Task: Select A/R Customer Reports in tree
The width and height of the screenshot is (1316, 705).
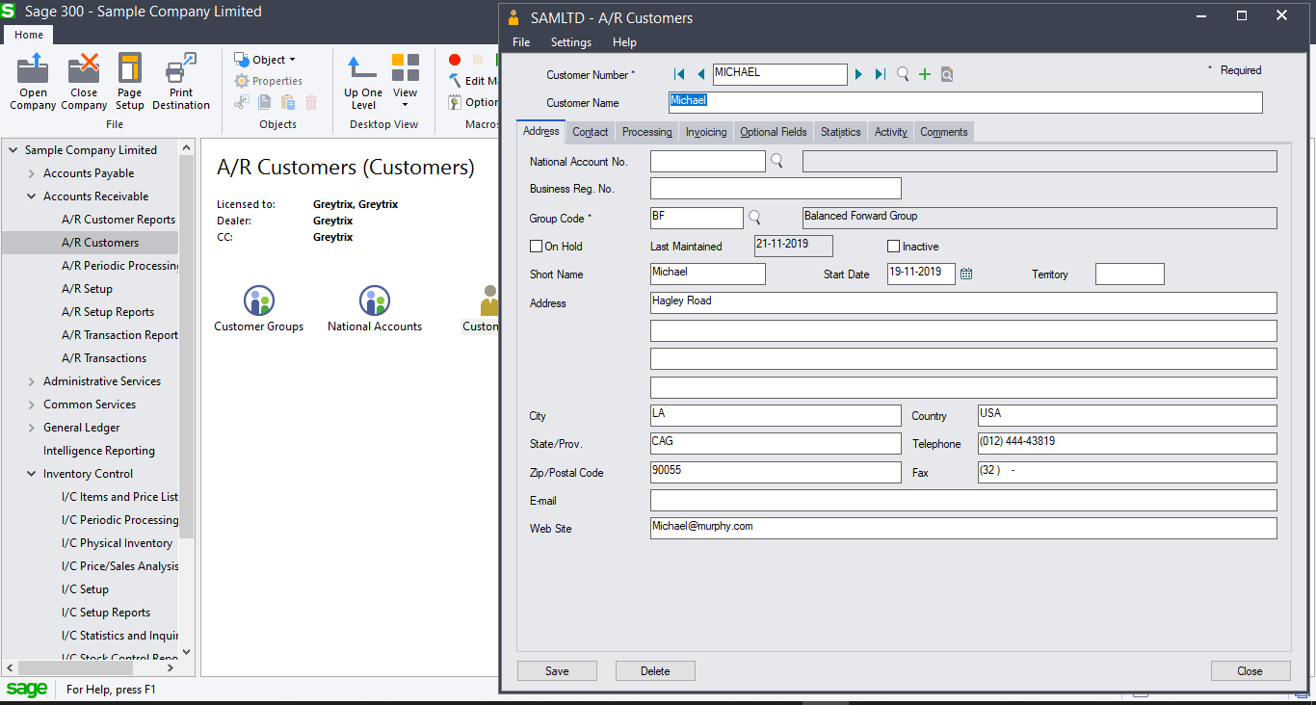Action: tap(118, 220)
